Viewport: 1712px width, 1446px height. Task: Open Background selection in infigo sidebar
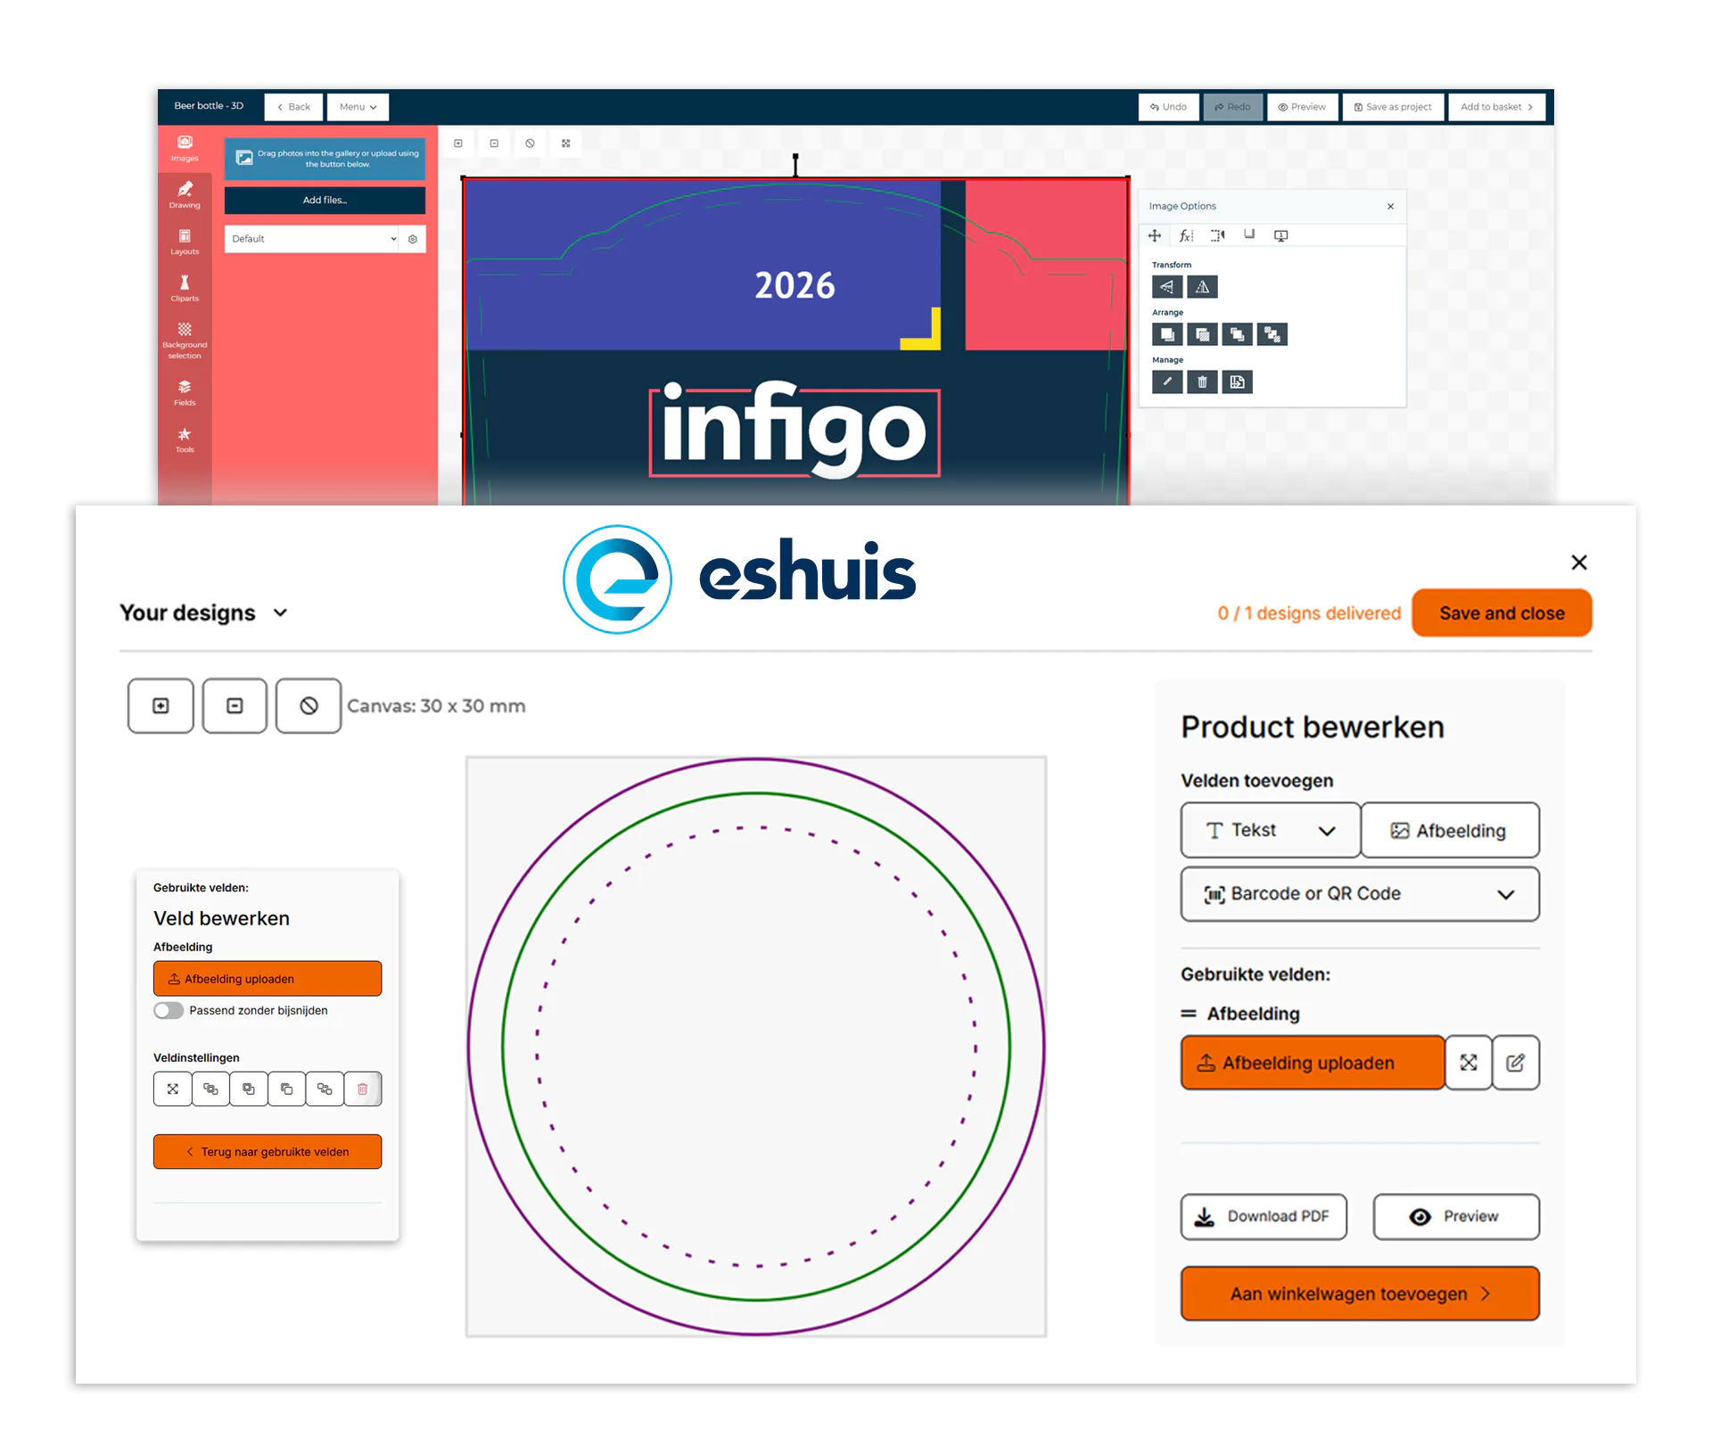tap(185, 341)
